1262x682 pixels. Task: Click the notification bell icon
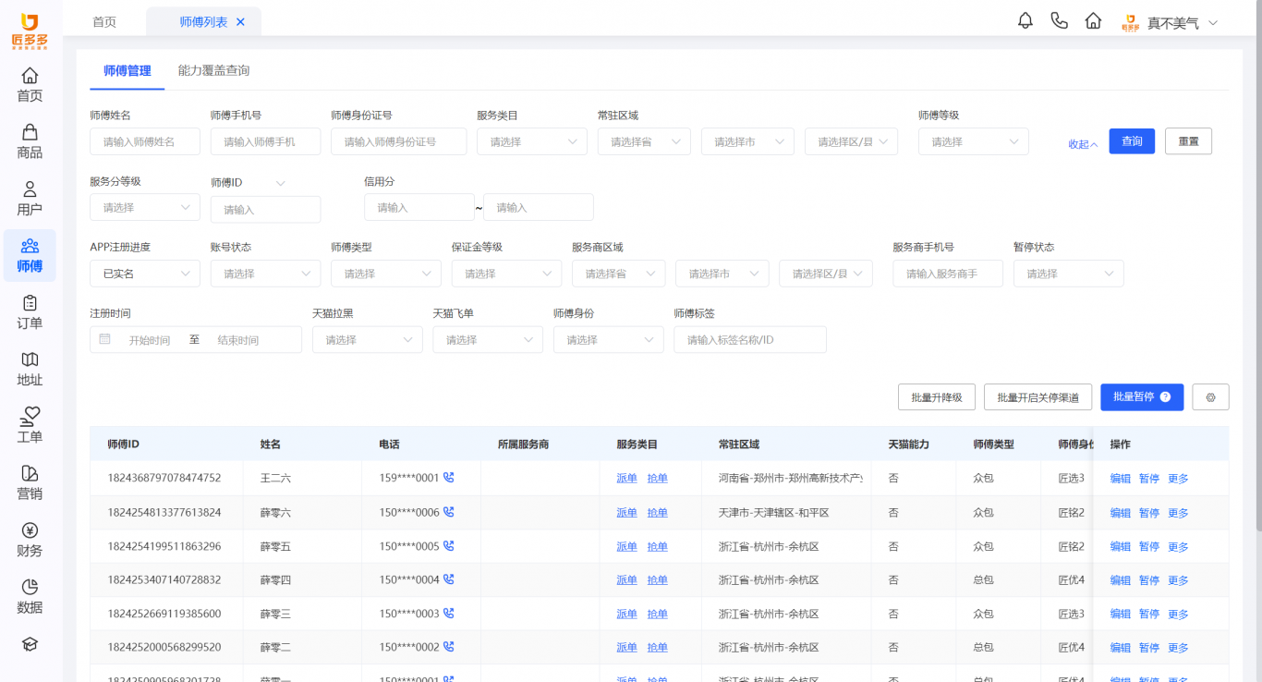coord(1025,21)
